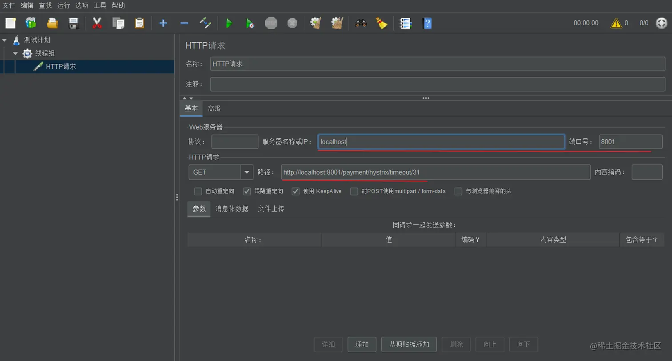Click the Toggle enable/disable icon
The image size is (672, 361).
(205, 23)
